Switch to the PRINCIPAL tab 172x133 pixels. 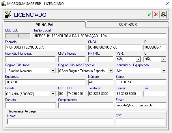(45, 25)
